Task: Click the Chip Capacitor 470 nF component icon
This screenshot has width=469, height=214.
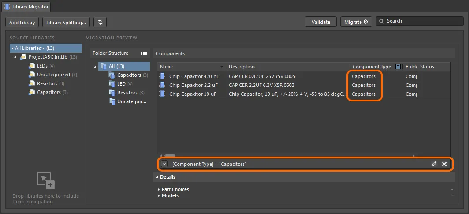Action: [x=162, y=76]
